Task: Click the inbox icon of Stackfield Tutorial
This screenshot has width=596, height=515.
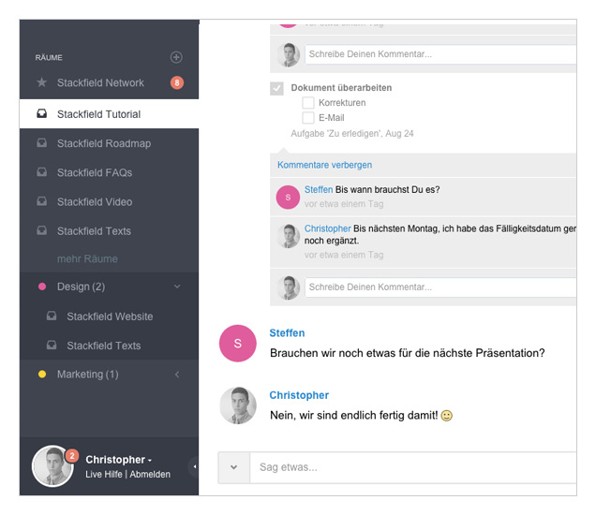Action: 42,113
